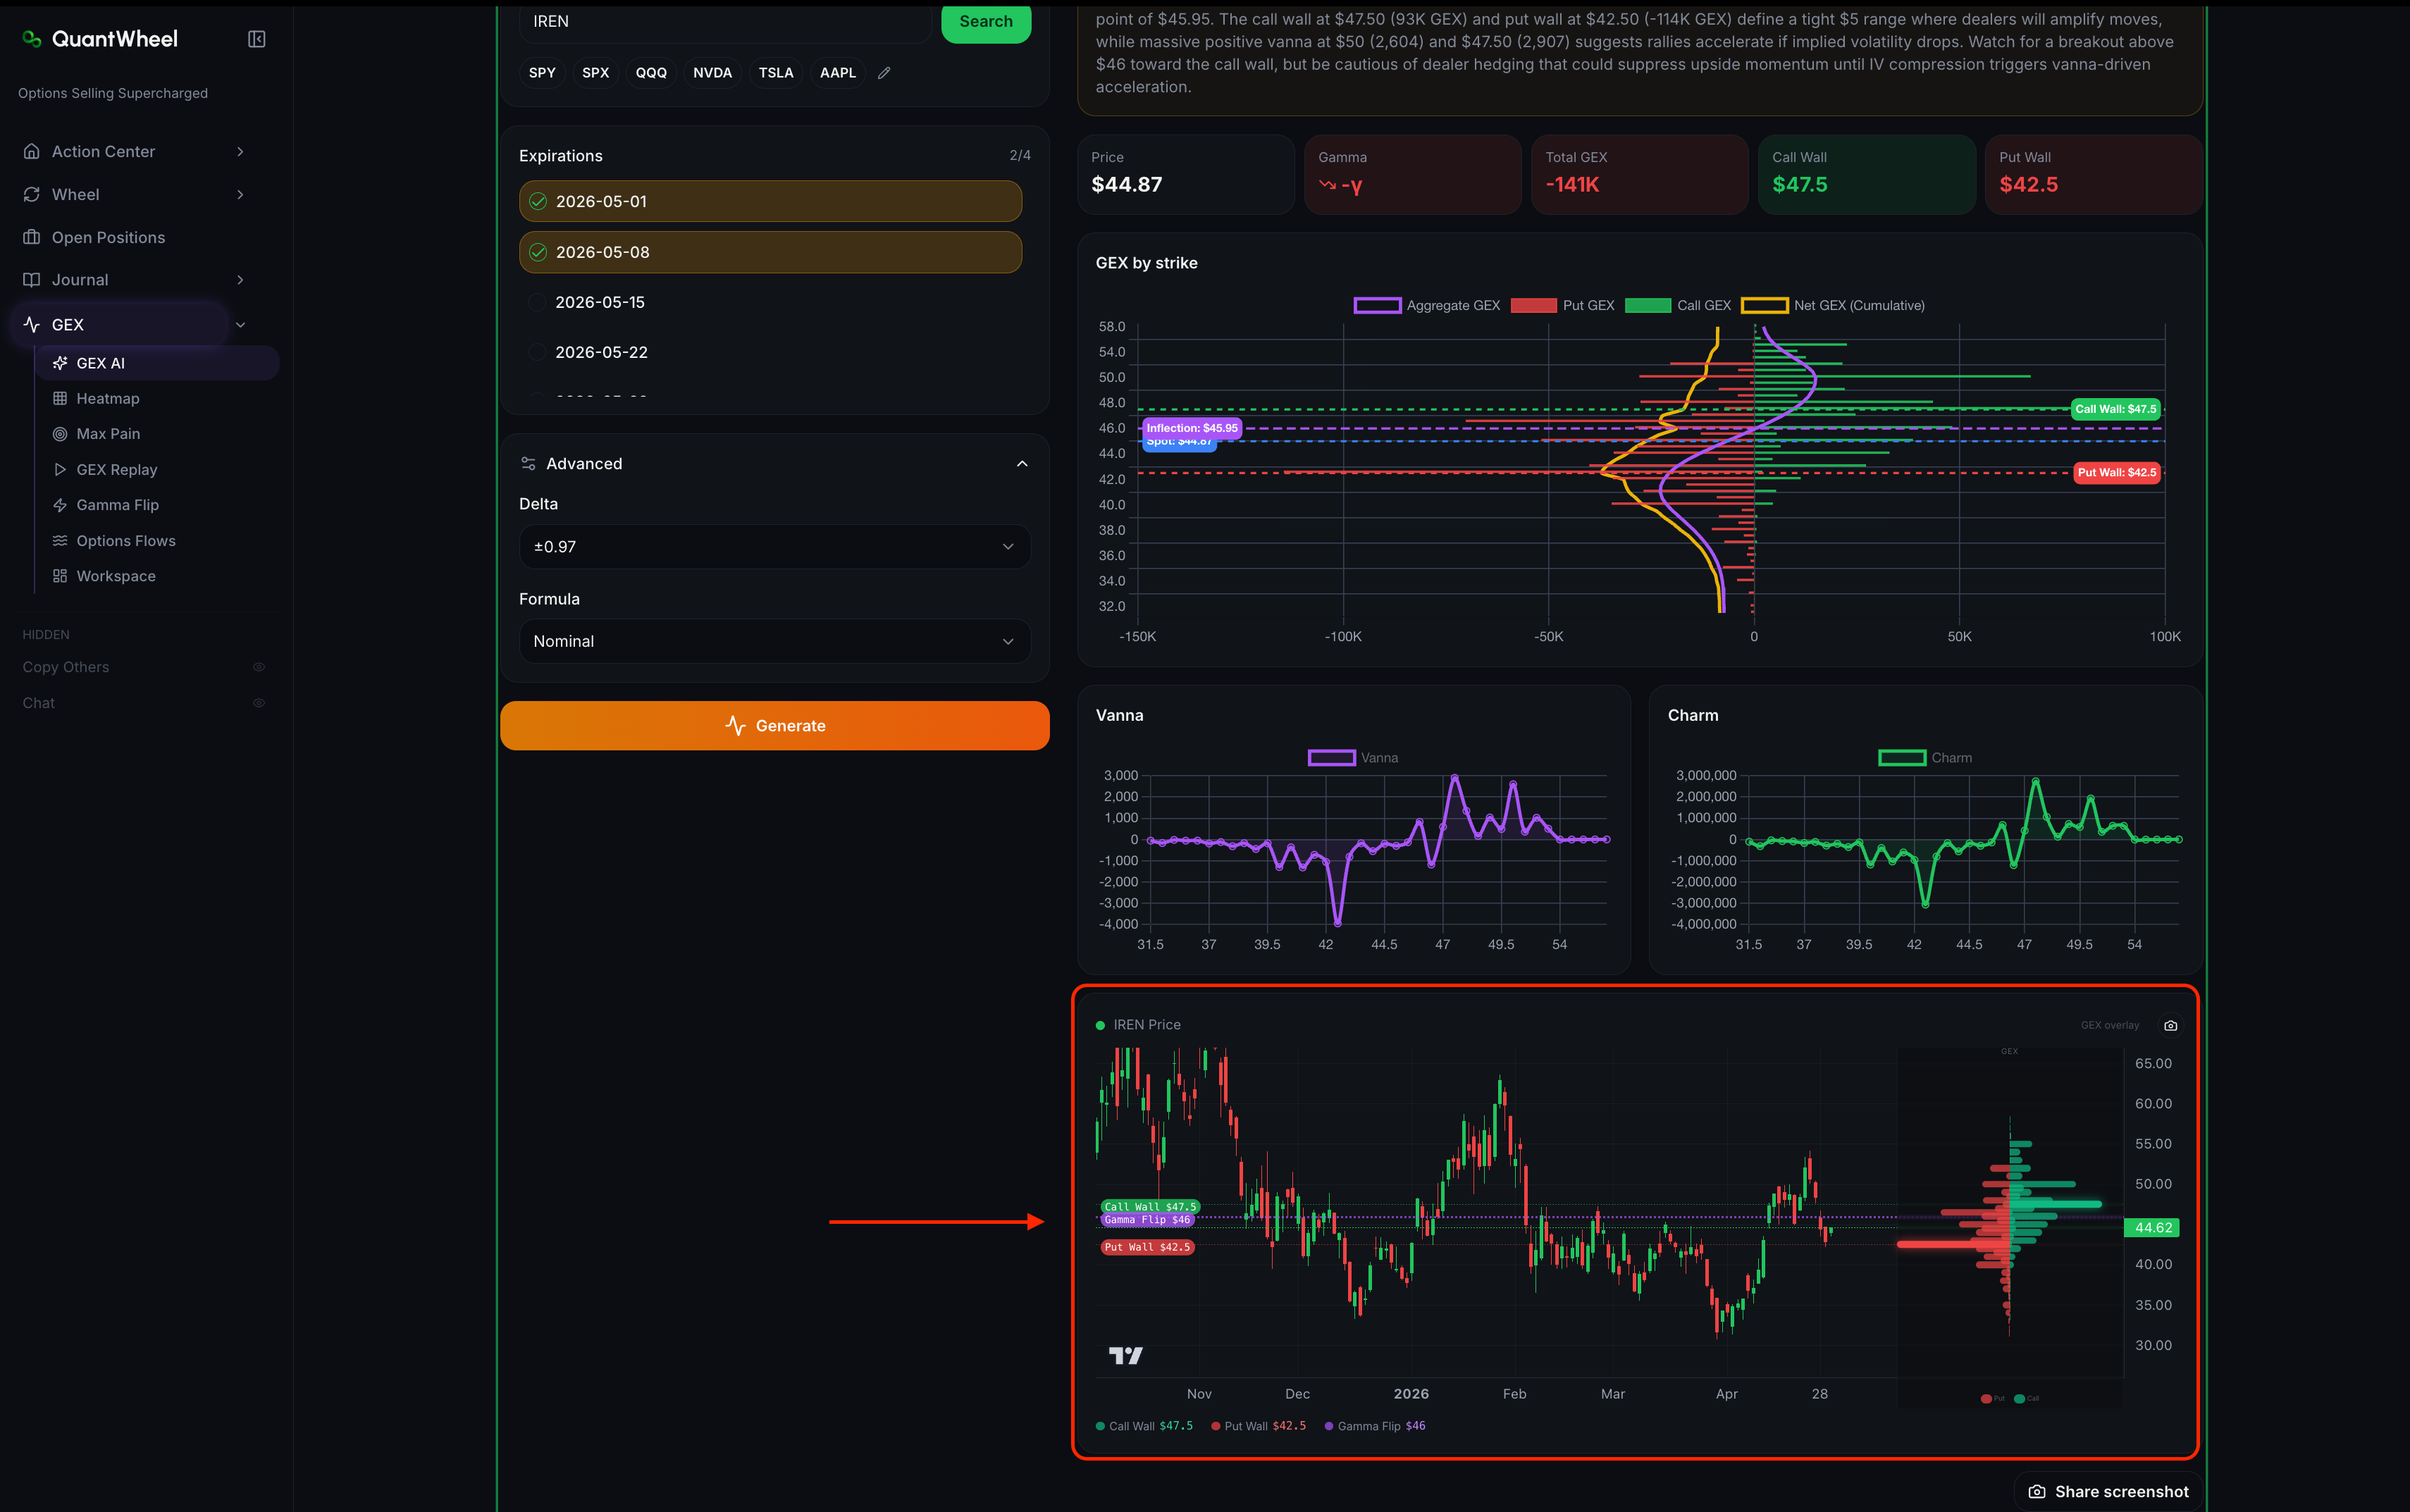Open the Delta dropdown
Viewport: 2410px width, 1512px height.
(x=775, y=547)
